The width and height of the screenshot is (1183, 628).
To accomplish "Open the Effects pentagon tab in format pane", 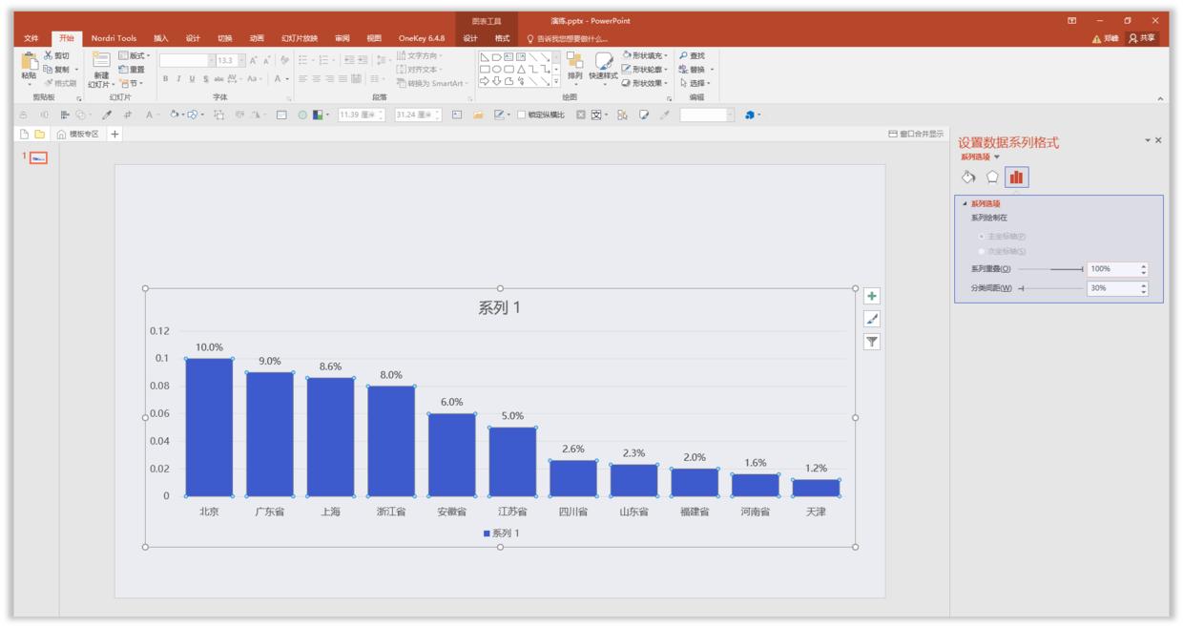I will [992, 178].
